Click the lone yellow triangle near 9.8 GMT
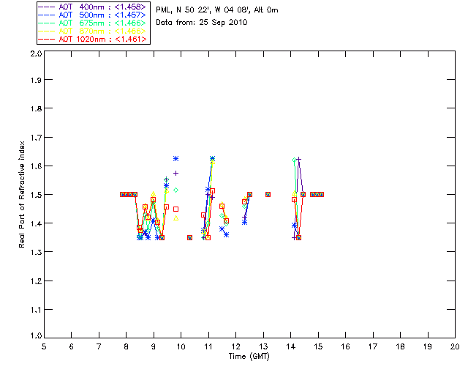Viewport: 468px width, 375px height. [x=175, y=218]
